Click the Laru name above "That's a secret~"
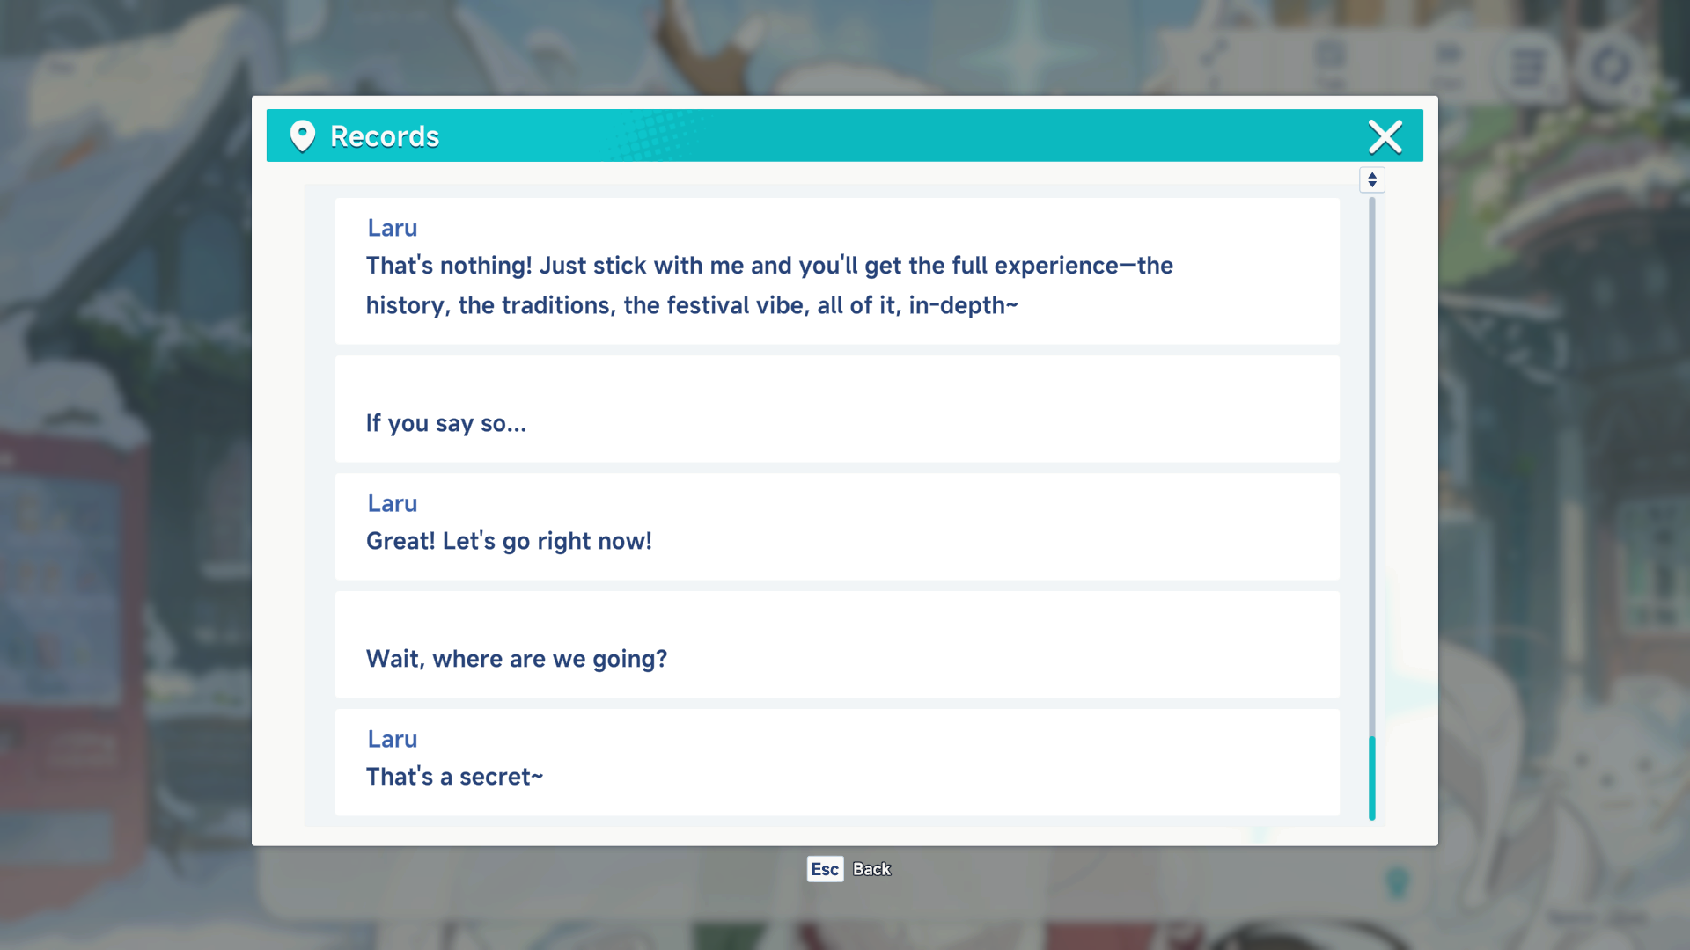 (x=393, y=739)
